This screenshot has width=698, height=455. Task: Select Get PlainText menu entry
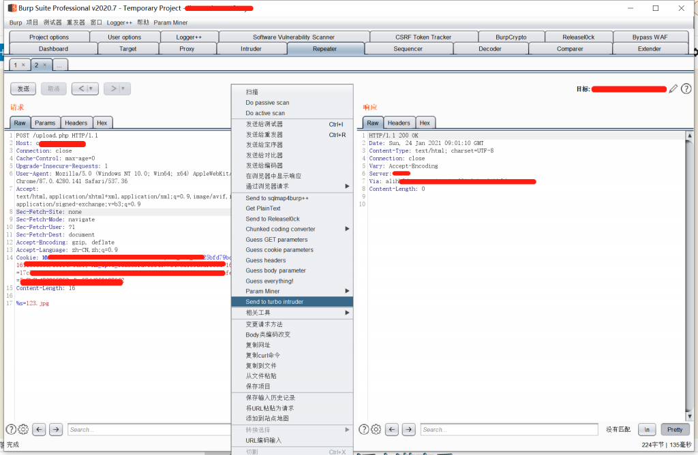pyautogui.click(x=292, y=208)
